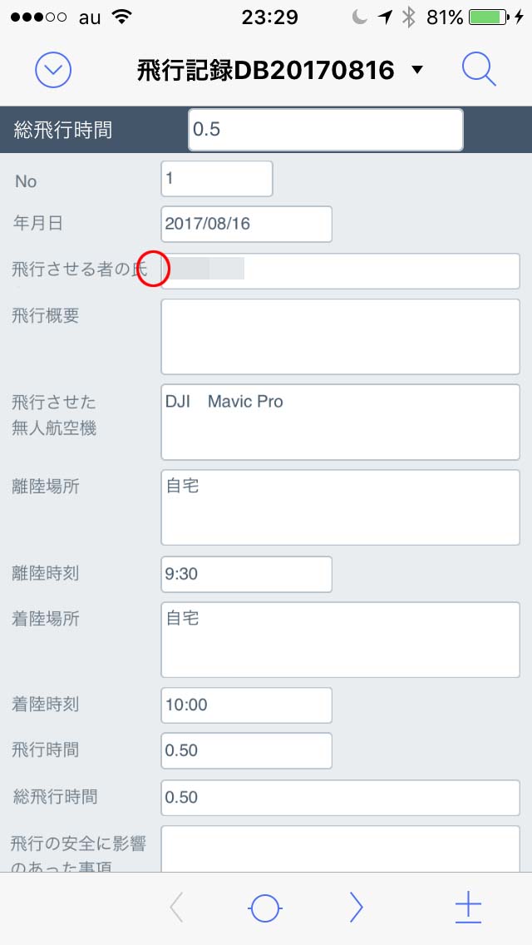This screenshot has height=945, width=532.
Task: Expand the 飛行記録DB20170816 title dropdown
Action: (x=417, y=71)
